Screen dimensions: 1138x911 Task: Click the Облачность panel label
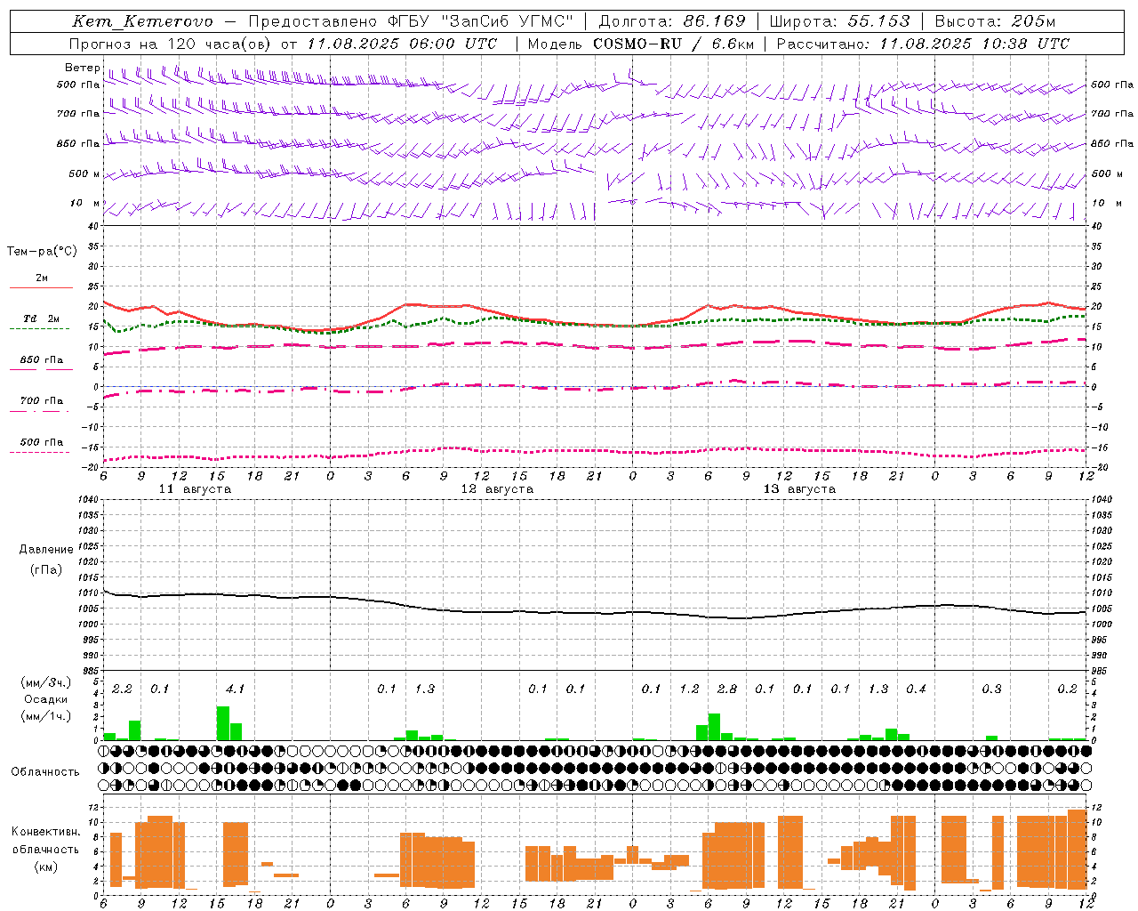pos(44,771)
